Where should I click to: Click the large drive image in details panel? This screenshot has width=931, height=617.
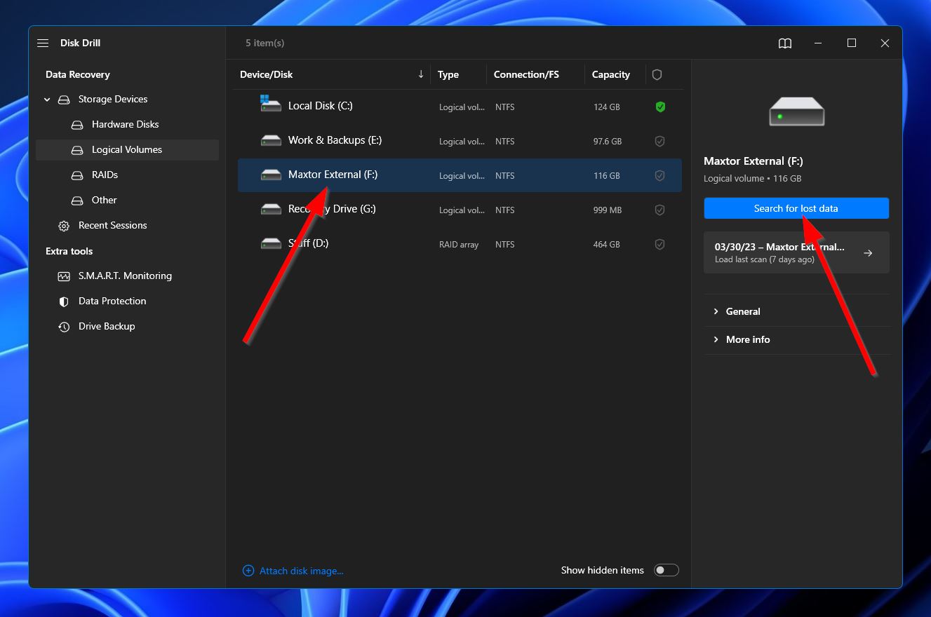coord(796,111)
